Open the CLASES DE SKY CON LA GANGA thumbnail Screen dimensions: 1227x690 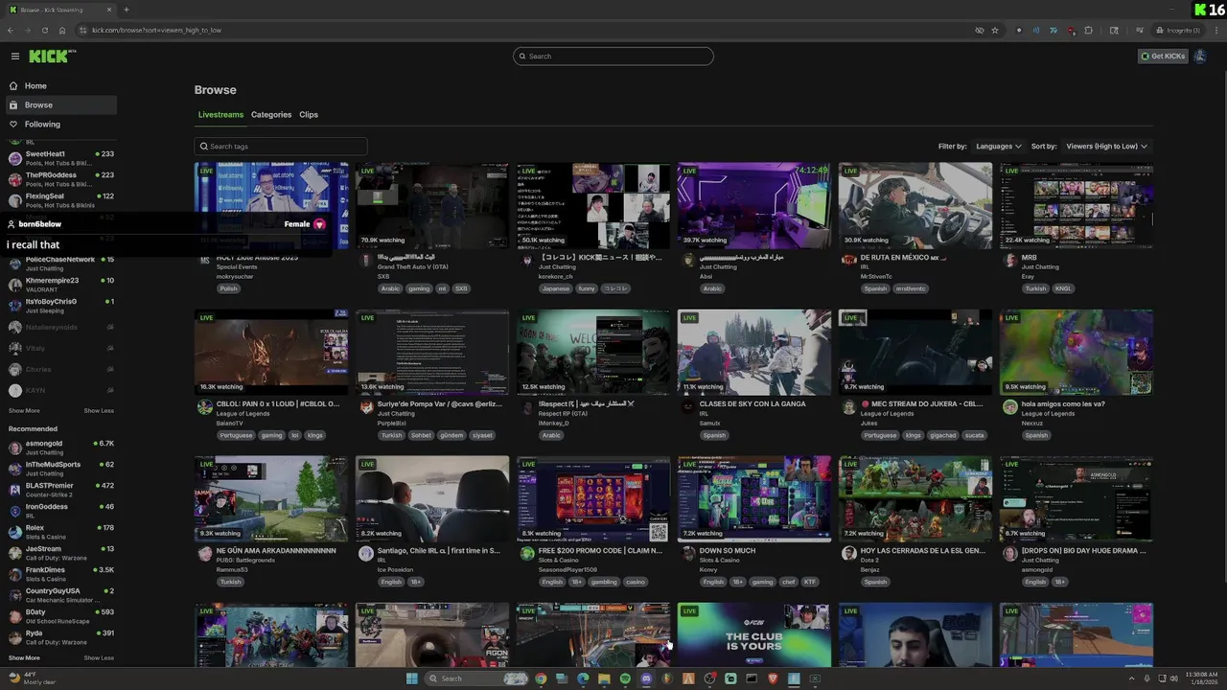tap(754, 352)
